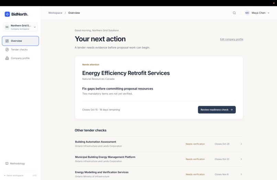Click arrow icon in Review readiness check

232,110
